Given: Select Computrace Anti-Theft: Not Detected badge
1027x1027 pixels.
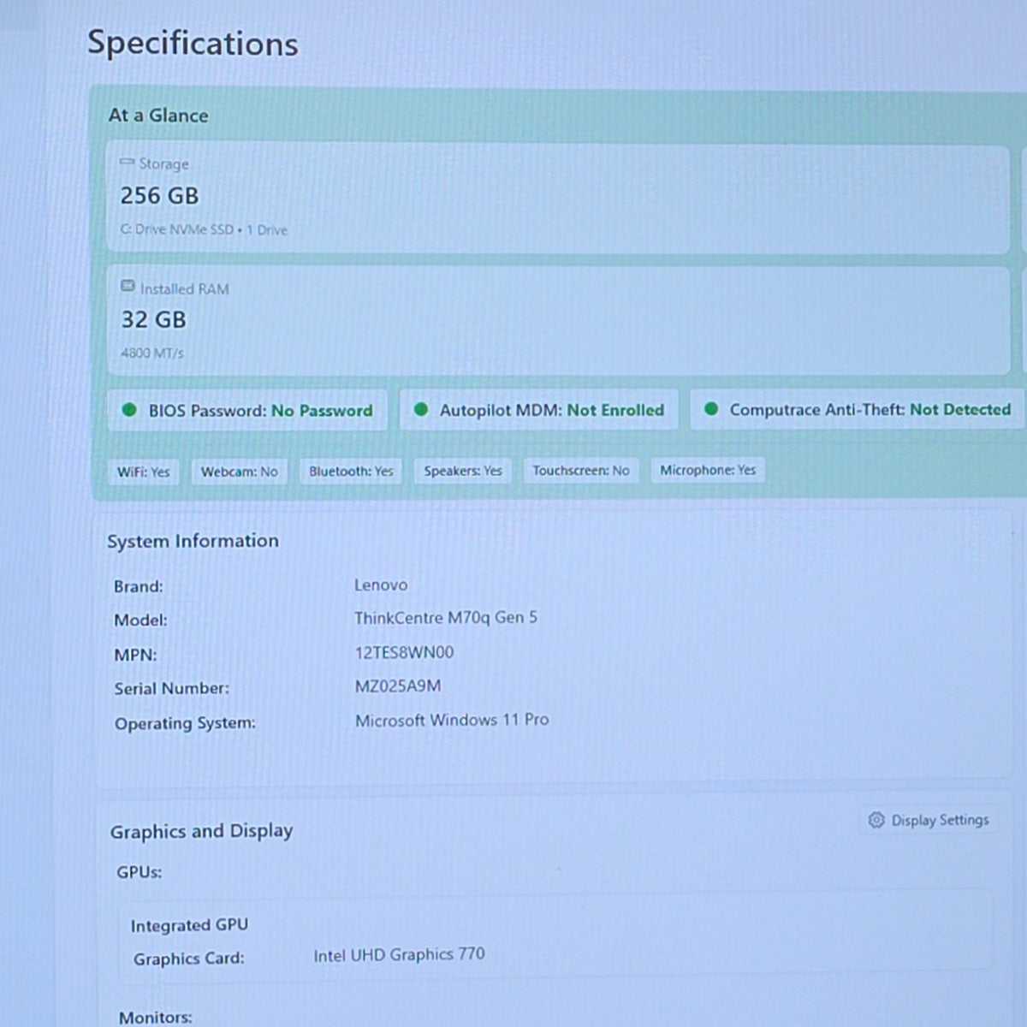Looking at the screenshot, I should point(857,409).
